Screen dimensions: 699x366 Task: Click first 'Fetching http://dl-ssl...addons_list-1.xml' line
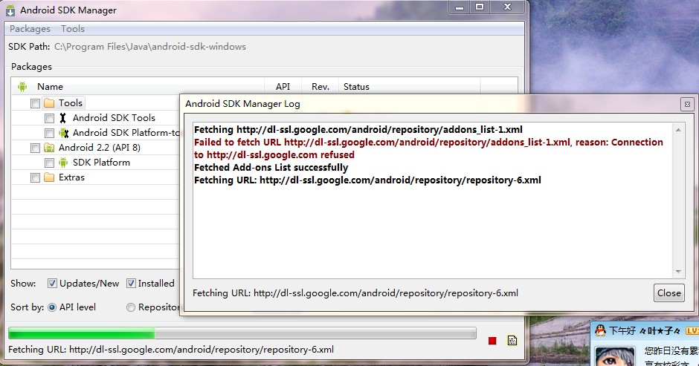click(358, 130)
